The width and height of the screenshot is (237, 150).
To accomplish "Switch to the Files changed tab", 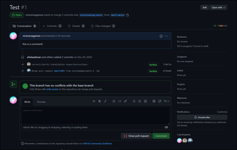I will coord(103,26).
